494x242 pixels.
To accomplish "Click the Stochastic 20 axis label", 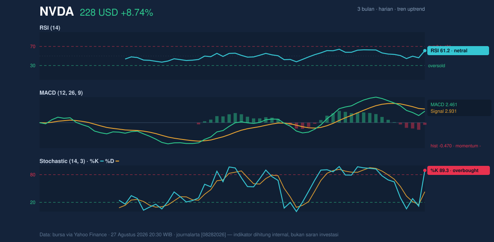I will tap(33, 202).
